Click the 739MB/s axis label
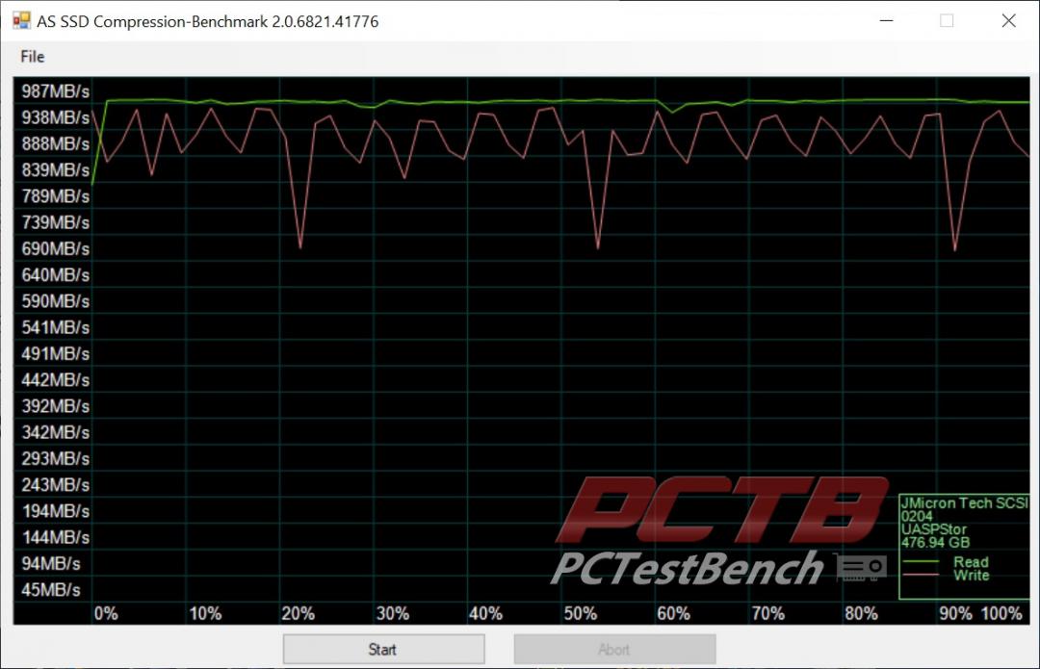 [x=55, y=222]
